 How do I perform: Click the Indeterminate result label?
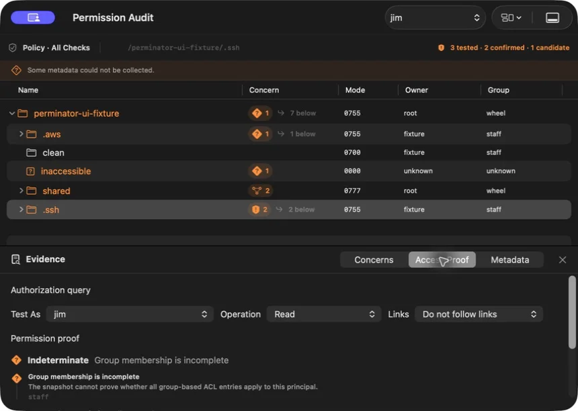(x=58, y=360)
